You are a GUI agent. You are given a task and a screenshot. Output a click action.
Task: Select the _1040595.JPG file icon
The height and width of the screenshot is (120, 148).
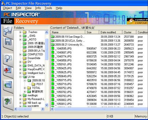point(53,49)
